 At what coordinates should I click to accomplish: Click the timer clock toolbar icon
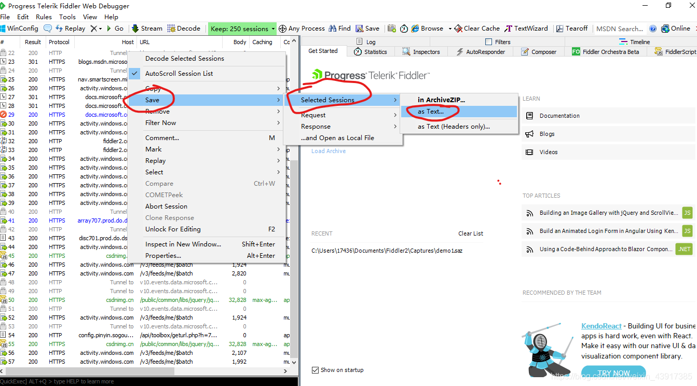tap(404, 29)
